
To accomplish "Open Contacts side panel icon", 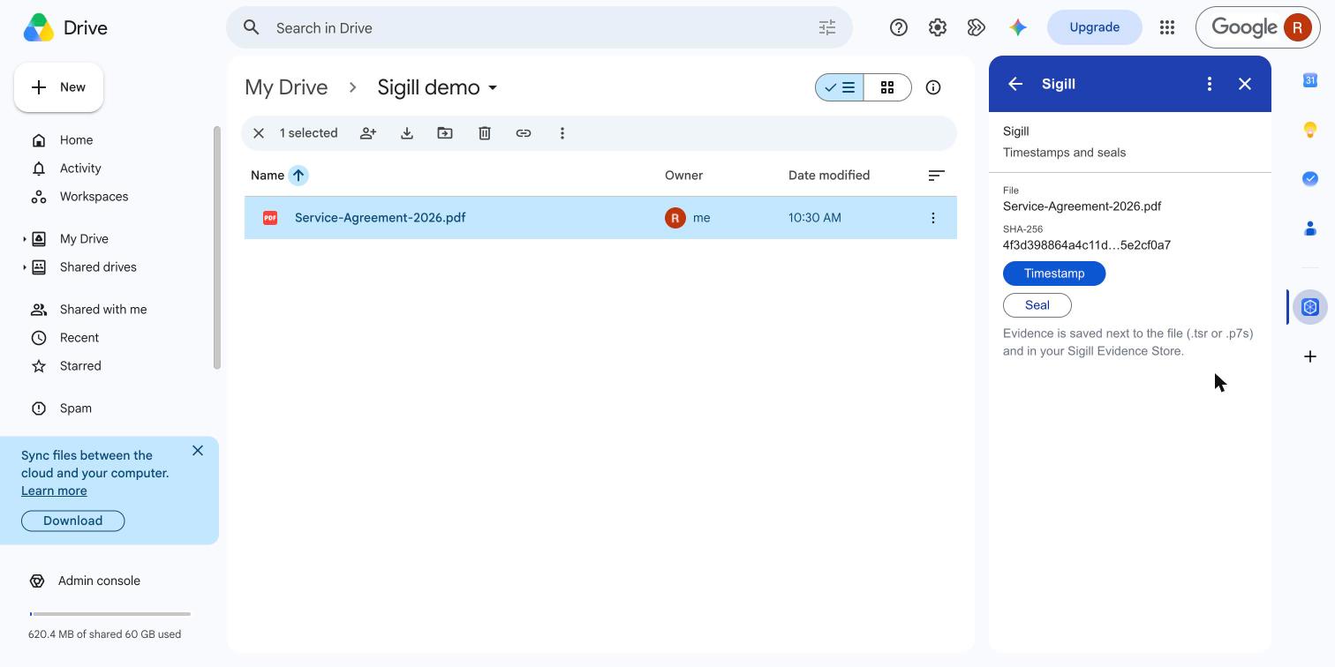I will [x=1310, y=229].
